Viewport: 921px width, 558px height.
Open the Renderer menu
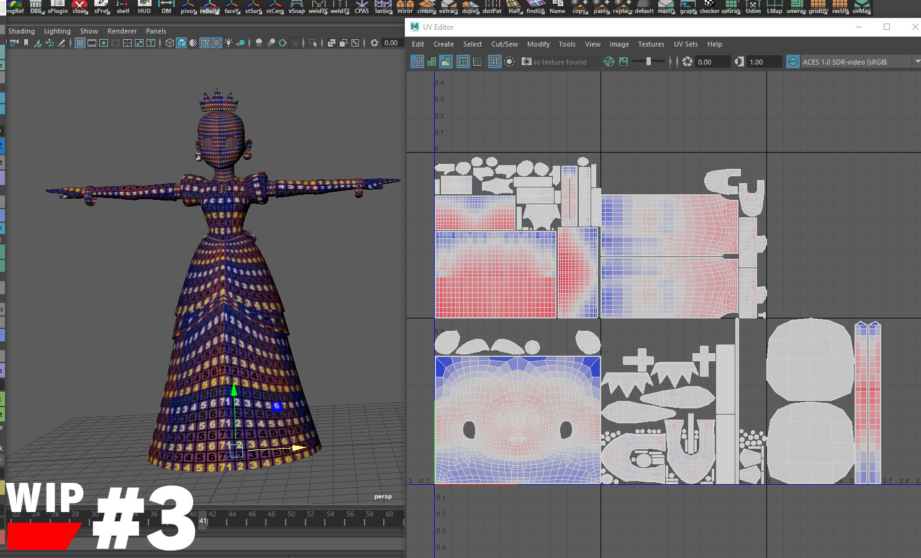pyautogui.click(x=122, y=30)
